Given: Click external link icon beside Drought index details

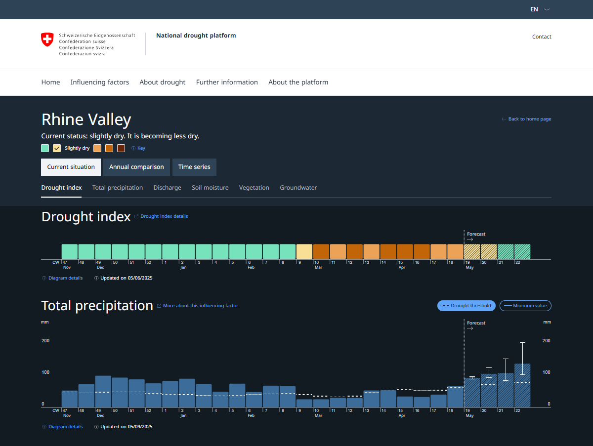Looking at the screenshot, I should (136, 216).
